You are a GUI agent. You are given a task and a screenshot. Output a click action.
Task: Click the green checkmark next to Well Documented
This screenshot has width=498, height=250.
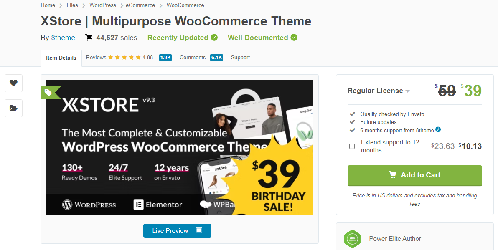tap(294, 37)
